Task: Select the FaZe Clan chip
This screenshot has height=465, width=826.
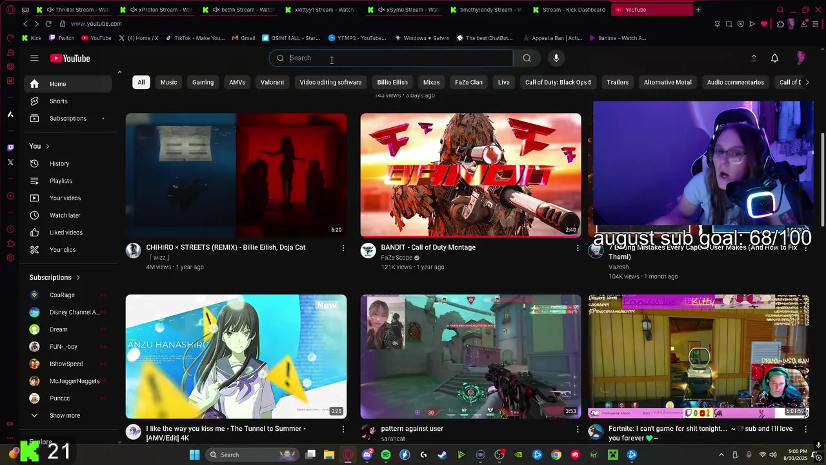Action: 468,82
